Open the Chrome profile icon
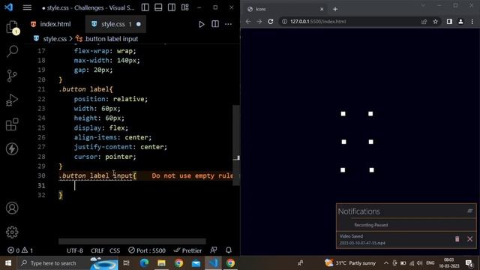Image resolution: width=480 pixels, height=270 pixels. click(x=460, y=22)
